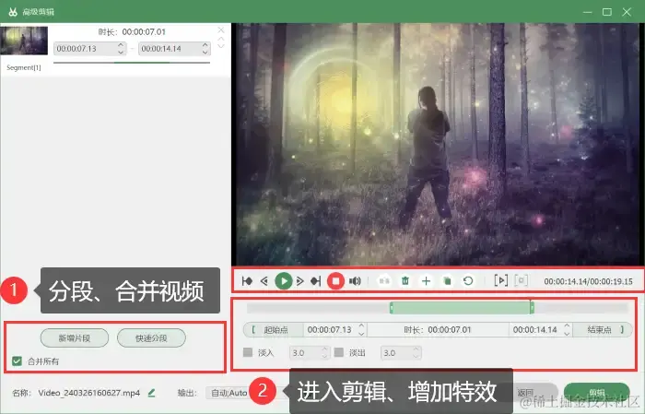Decrease Segment[1] end time 00:00:14.14
This screenshot has width=645, height=414.
pyautogui.click(x=205, y=53)
